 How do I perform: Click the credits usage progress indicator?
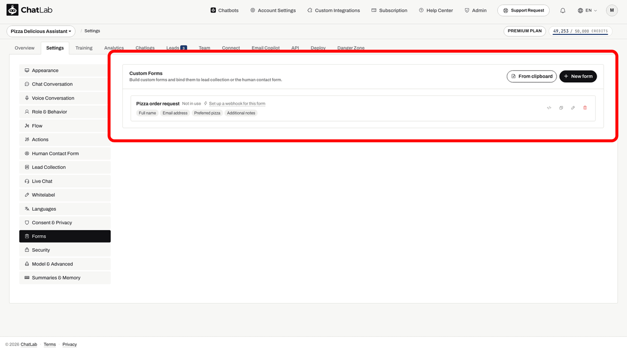580,31
